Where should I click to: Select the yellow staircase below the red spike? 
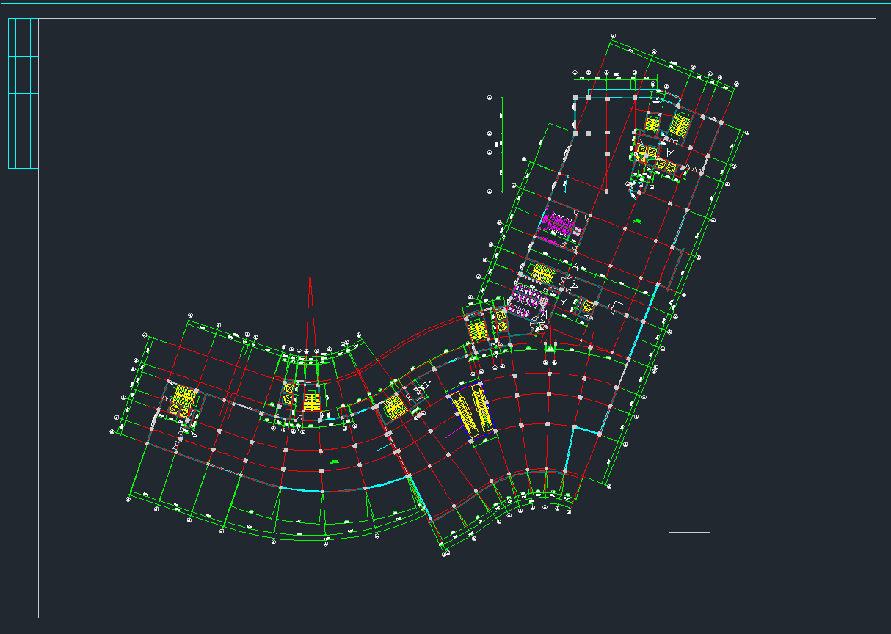(x=311, y=401)
